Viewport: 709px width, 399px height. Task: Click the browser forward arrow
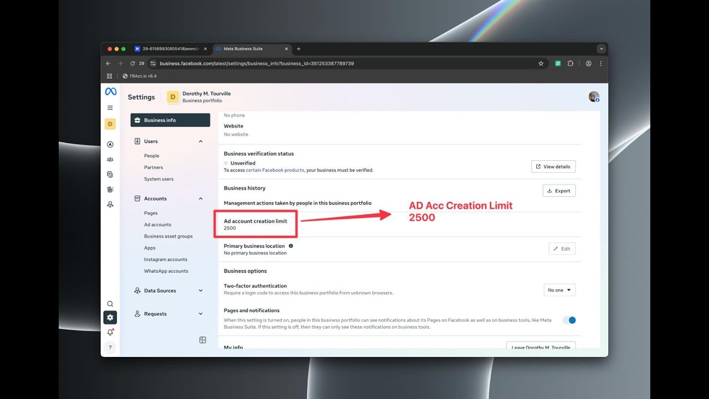pos(120,64)
